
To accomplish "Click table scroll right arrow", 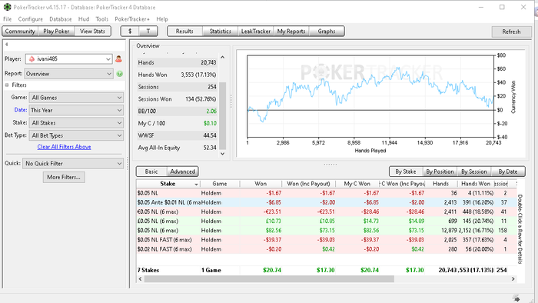I will (x=513, y=279).
